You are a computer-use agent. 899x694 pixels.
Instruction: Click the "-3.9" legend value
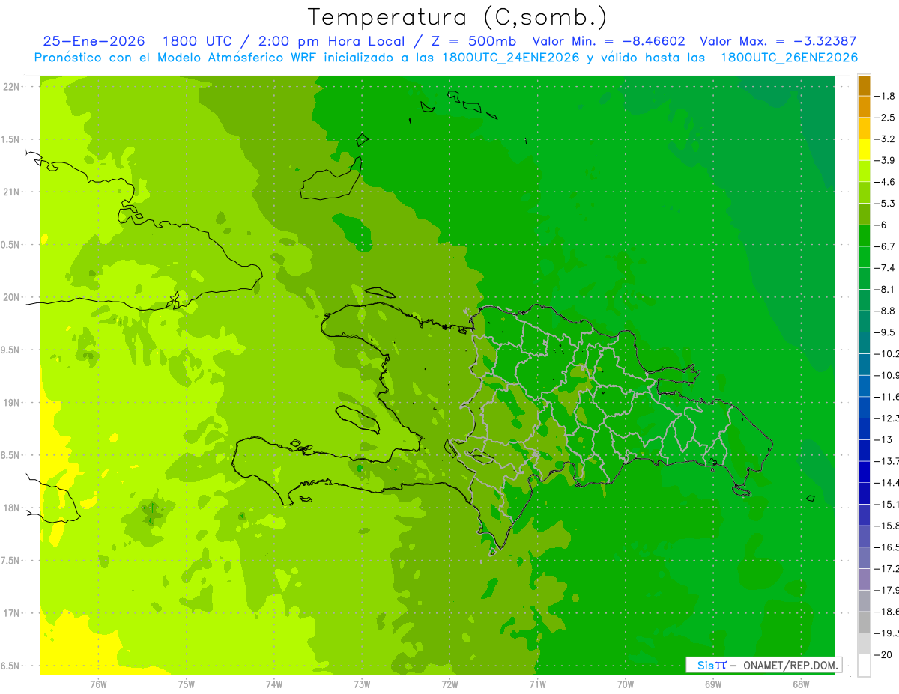886,160
